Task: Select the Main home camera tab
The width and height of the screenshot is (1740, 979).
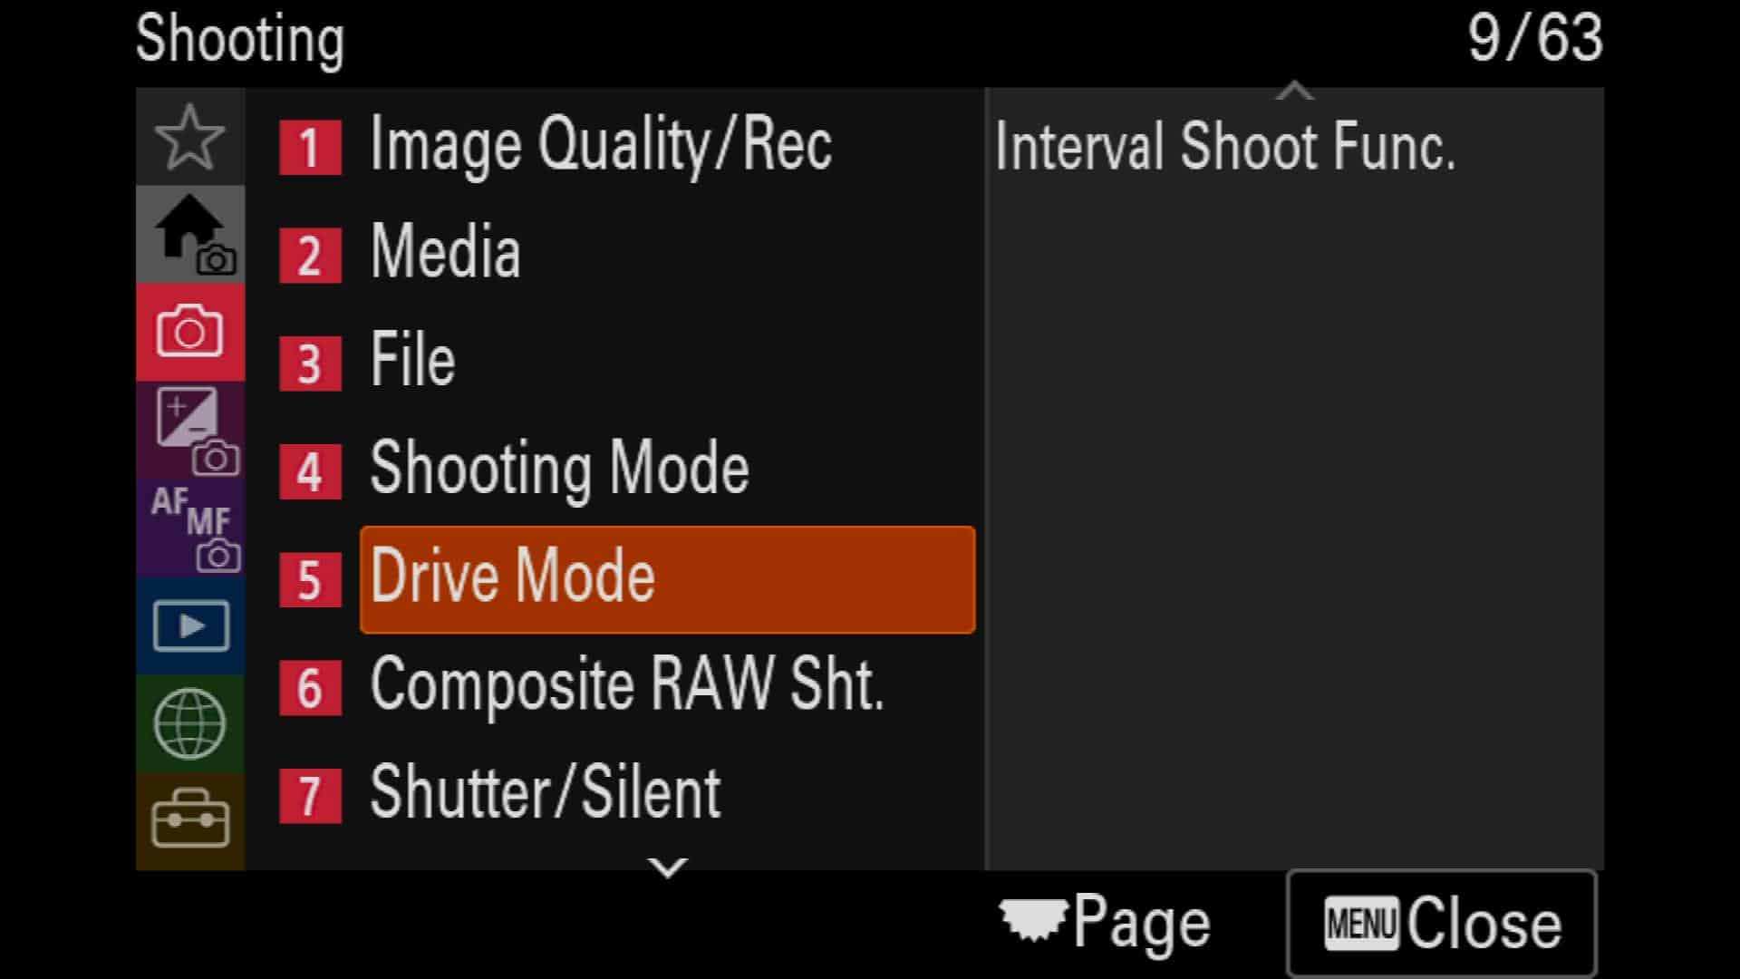Action: pos(189,235)
